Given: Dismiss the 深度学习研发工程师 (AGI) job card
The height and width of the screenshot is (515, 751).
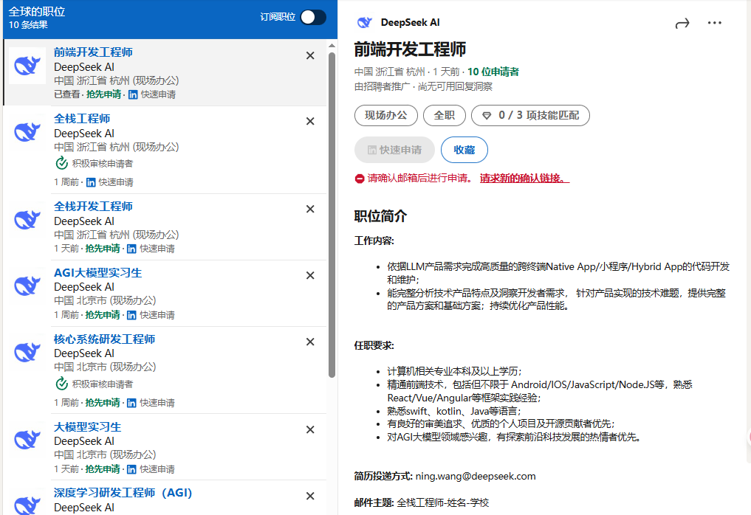Looking at the screenshot, I should pyautogui.click(x=310, y=496).
